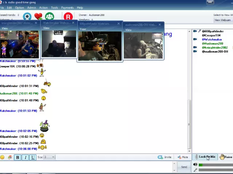This screenshot has width=233, height=174.
Task: Open View menu in knicghtrider2002 webcam
Action: click(5, 28)
